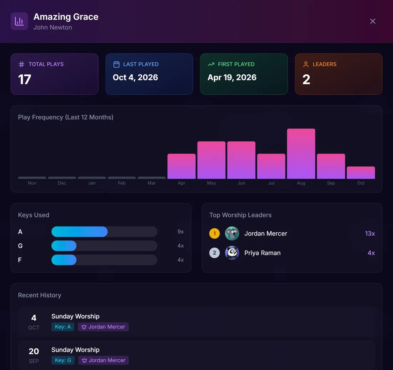Click the 4x count for key F
393x370 pixels.
point(180,260)
